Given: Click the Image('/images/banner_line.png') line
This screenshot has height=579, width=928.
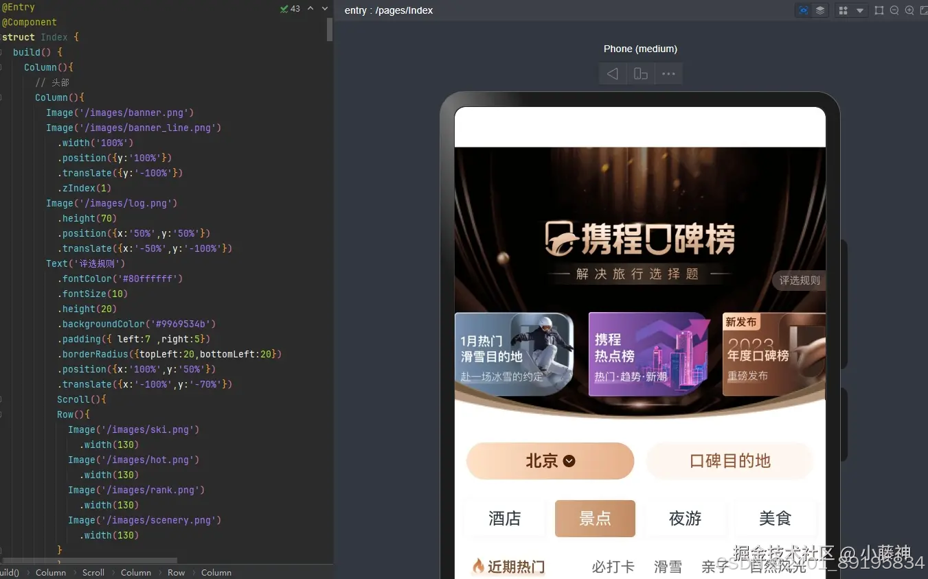Looking at the screenshot, I should [133, 128].
